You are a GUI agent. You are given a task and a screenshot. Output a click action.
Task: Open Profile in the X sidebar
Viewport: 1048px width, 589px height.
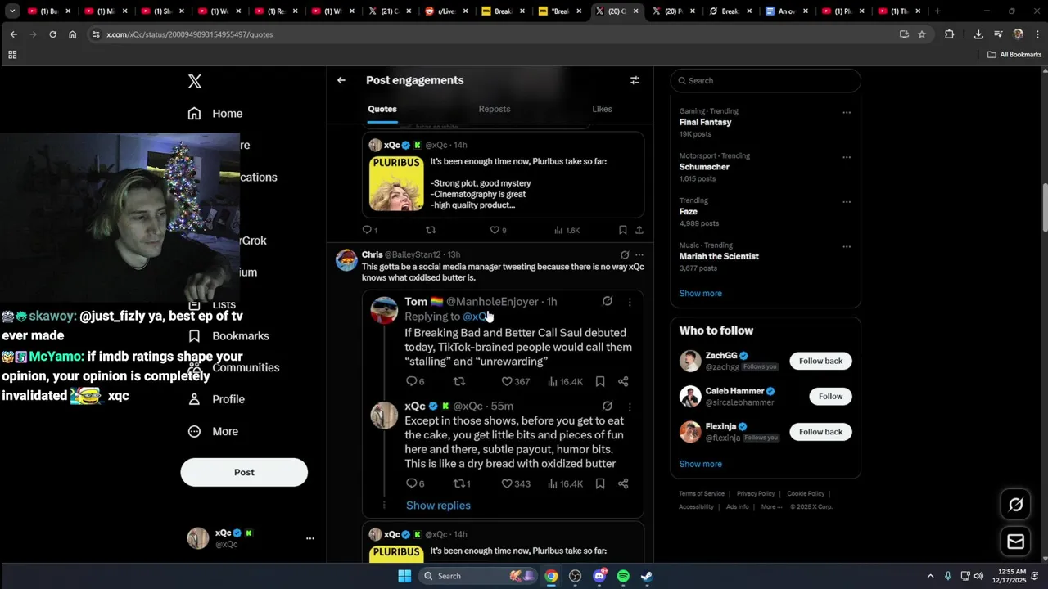pyautogui.click(x=216, y=399)
